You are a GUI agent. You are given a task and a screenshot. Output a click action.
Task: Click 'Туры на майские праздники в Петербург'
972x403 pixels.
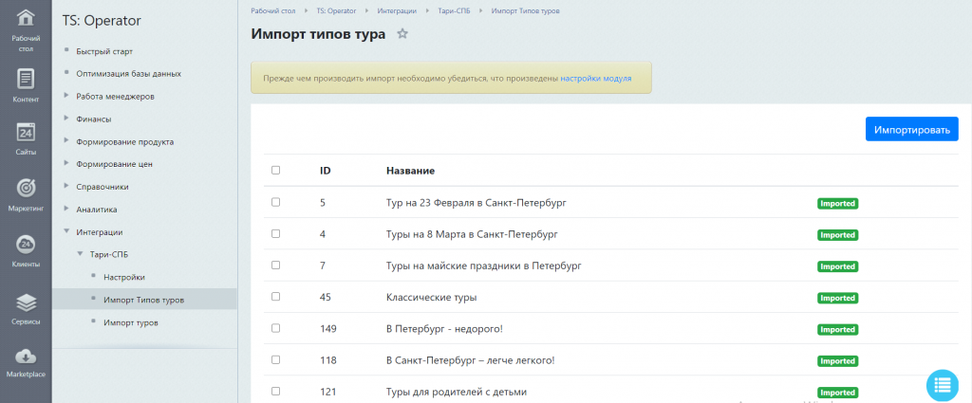tap(483, 266)
